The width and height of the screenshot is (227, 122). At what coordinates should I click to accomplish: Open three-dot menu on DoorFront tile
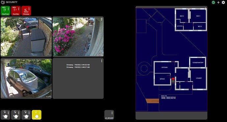pyautogui.click(x=8, y=9)
